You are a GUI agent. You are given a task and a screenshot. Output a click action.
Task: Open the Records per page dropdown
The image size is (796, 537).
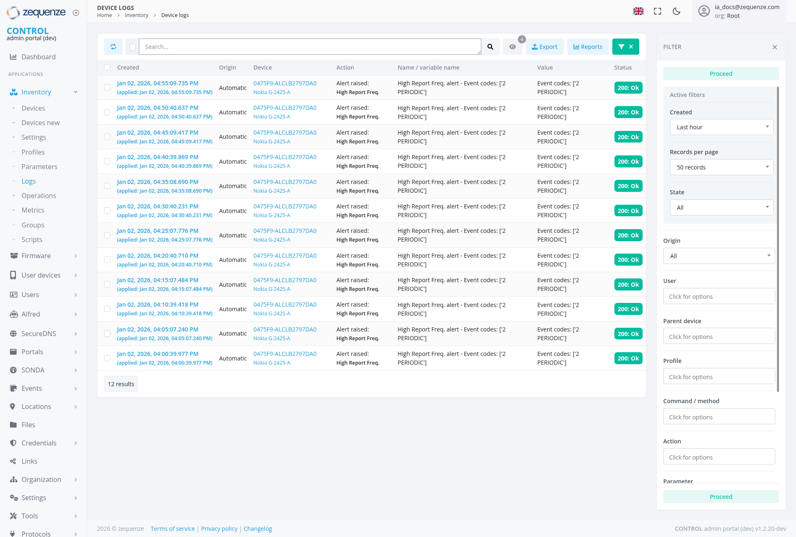coord(721,167)
